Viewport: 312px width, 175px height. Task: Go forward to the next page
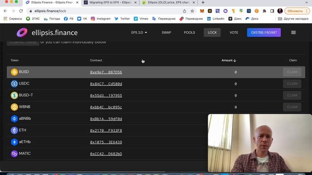[13, 11]
